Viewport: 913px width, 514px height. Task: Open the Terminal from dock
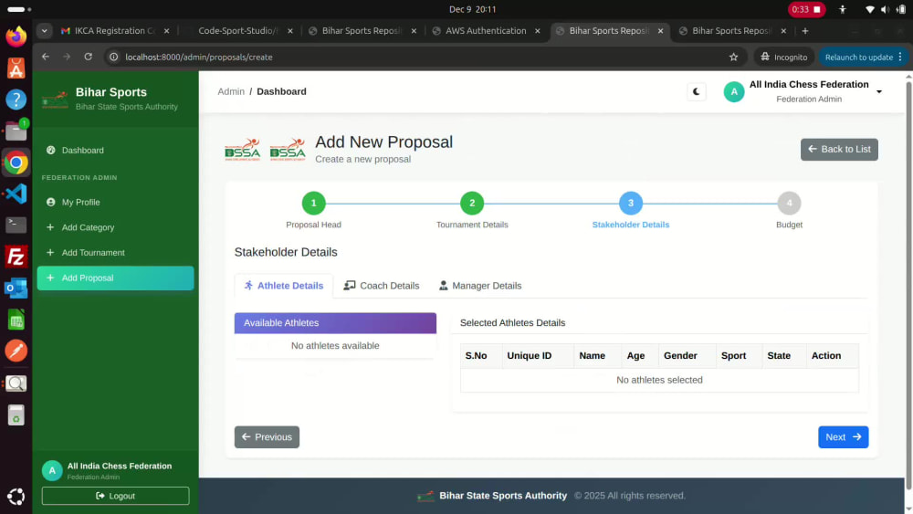(x=16, y=225)
